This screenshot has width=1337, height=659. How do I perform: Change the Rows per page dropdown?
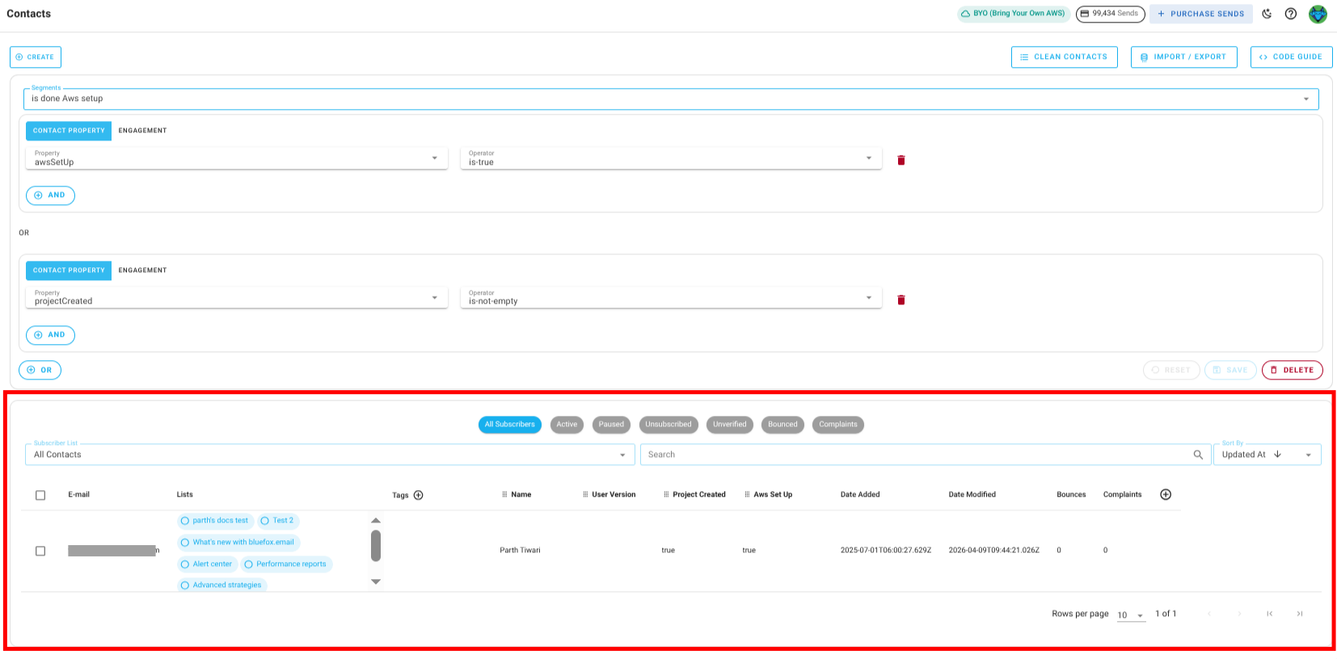coord(1131,615)
